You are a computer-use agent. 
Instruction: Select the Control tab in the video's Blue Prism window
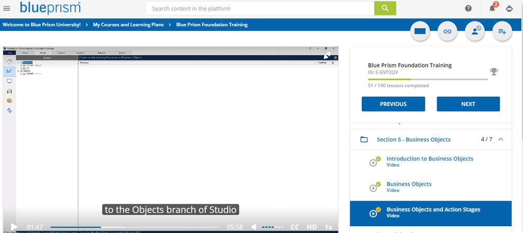coord(61,53)
